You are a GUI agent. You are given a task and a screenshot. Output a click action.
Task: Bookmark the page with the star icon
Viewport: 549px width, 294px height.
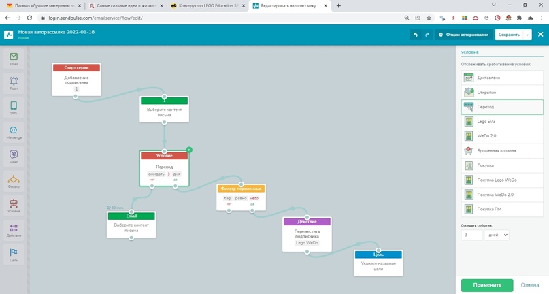(x=429, y=18)
